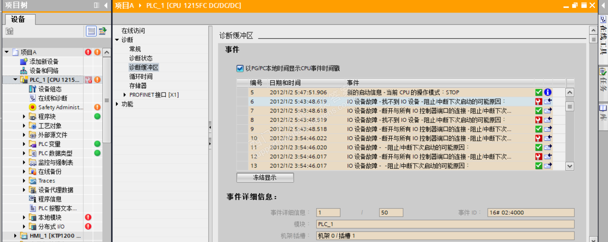
Task: Click the event table's scroll-up arrow
Action: (570, 93)
